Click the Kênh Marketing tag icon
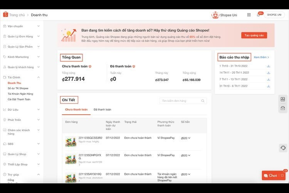The height and width of the screenshot is (193, 289). 5,57
